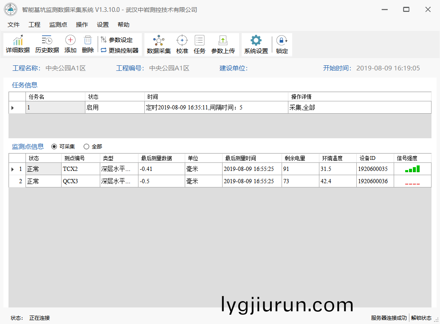Viewport: 440px width, 324px height.
Task: Click 更换控制器 replace controller button
Action: pos(119,50)
